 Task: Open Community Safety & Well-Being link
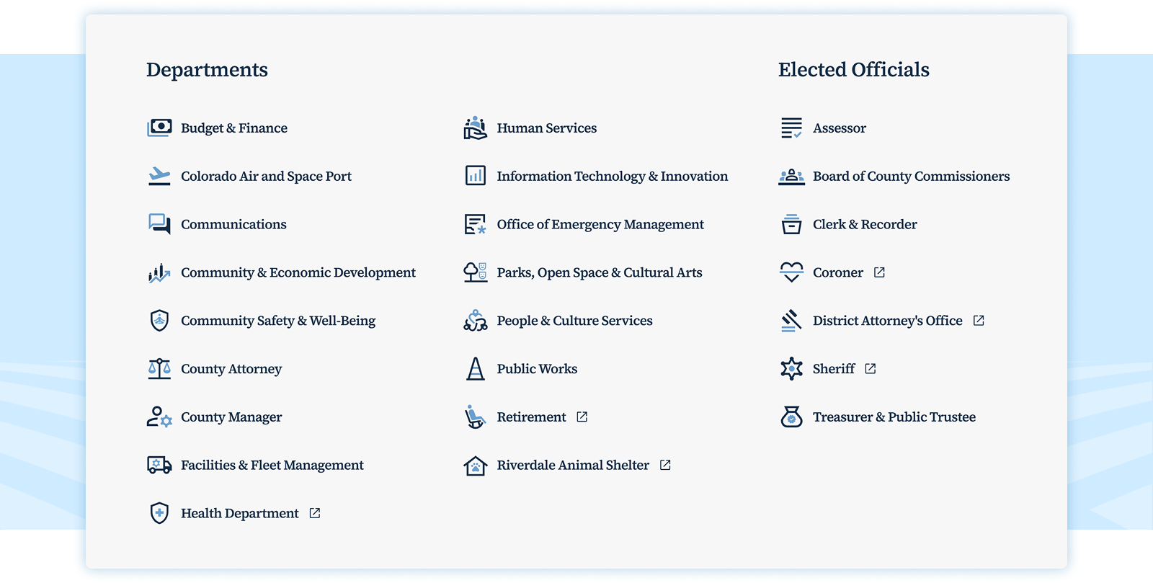278,321
